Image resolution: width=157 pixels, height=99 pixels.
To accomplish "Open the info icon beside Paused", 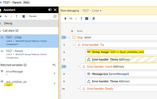I will point(55,16).
